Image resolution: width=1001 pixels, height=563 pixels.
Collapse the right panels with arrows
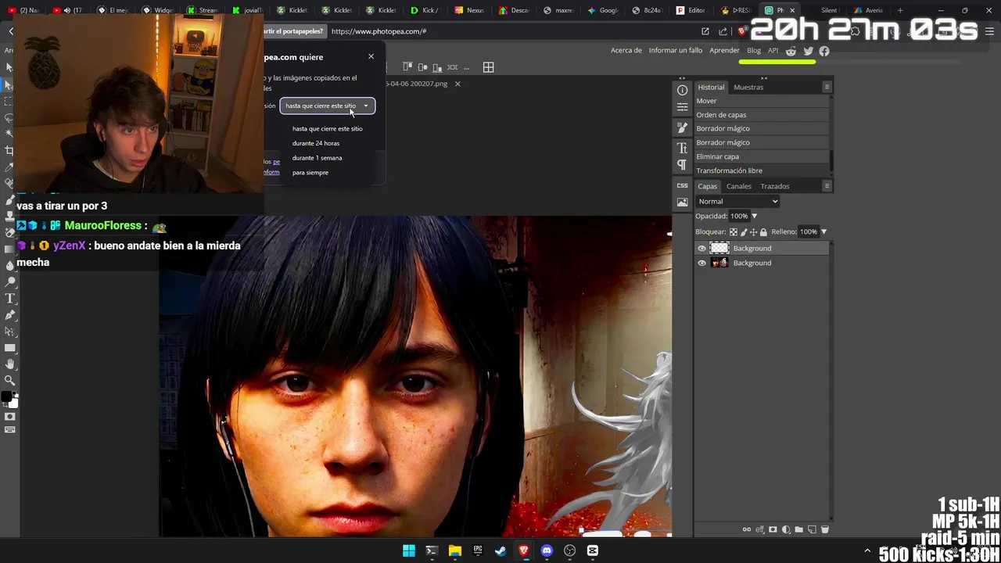[x=764, y=78]
